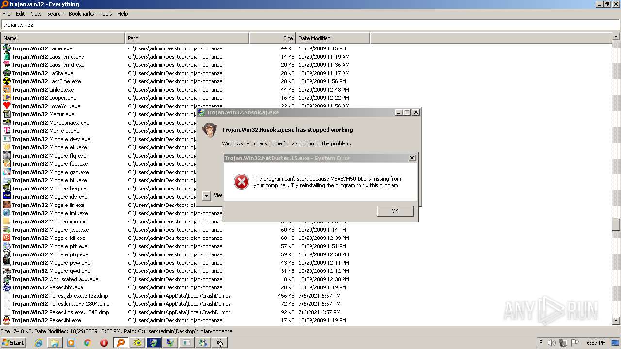
Task: Click the Trojan.Win32.Pakes.bbj.exe file icon
Action: [x=7, y=287]
